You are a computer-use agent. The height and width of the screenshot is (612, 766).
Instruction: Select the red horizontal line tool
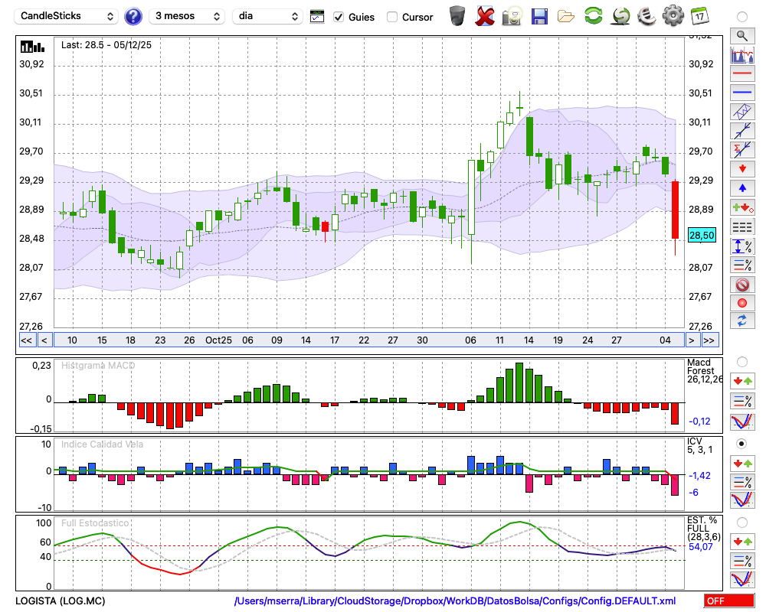(x=742, y=73)
